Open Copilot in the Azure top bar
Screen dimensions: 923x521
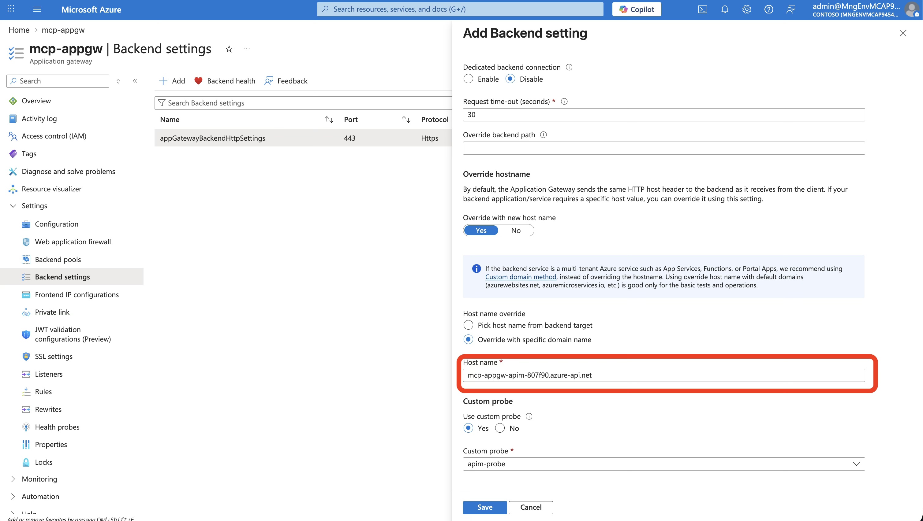coord(636,9)
